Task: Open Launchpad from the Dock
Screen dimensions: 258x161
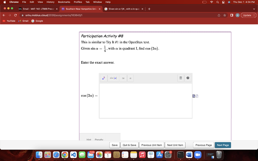Action: (x=48, y=155)
